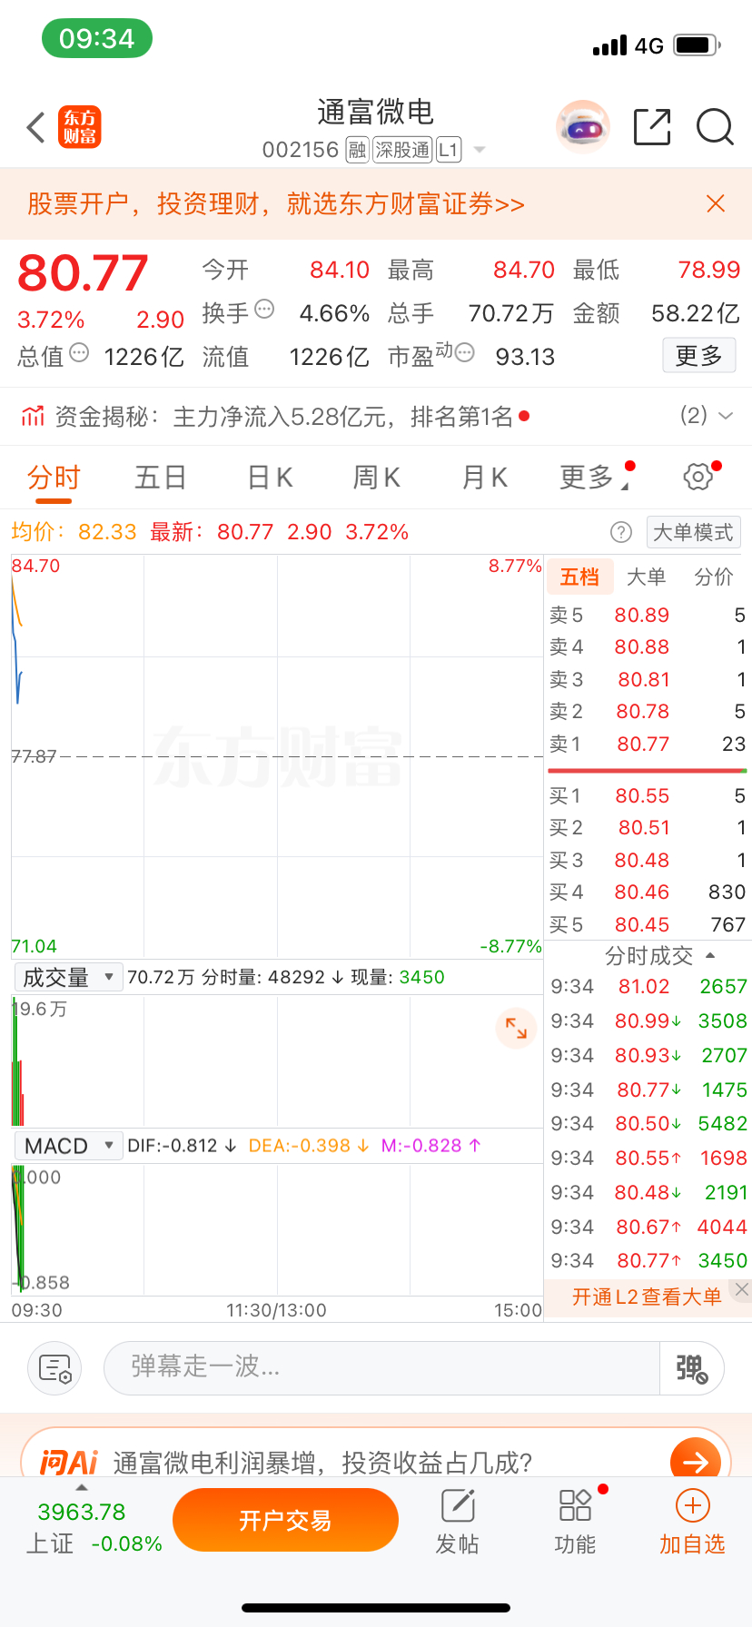
Task: Tap the L1 level tag
Action: (449, 150)
